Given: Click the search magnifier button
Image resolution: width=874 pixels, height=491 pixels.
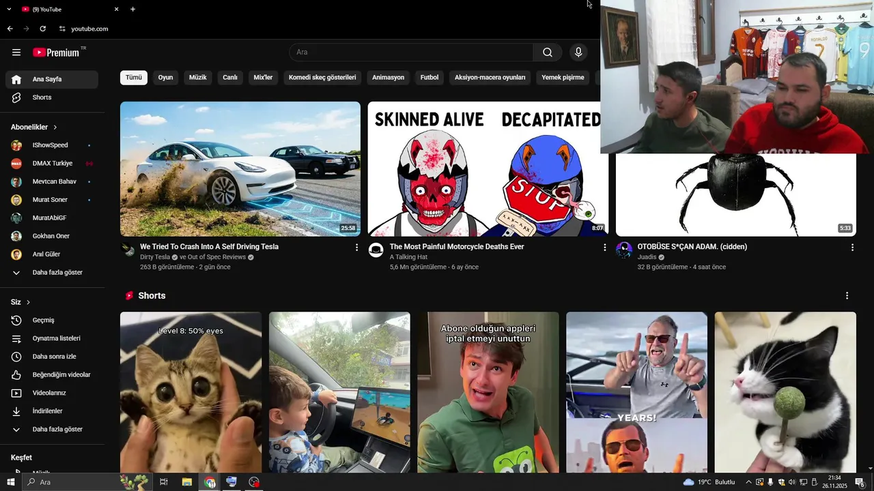Looking at the screenshot, I should 548,53.
